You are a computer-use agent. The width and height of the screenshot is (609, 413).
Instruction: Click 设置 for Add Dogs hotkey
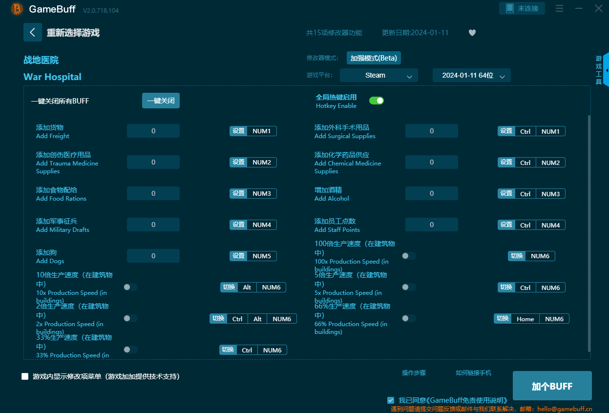pyautogui.click(x=238, y=256)
